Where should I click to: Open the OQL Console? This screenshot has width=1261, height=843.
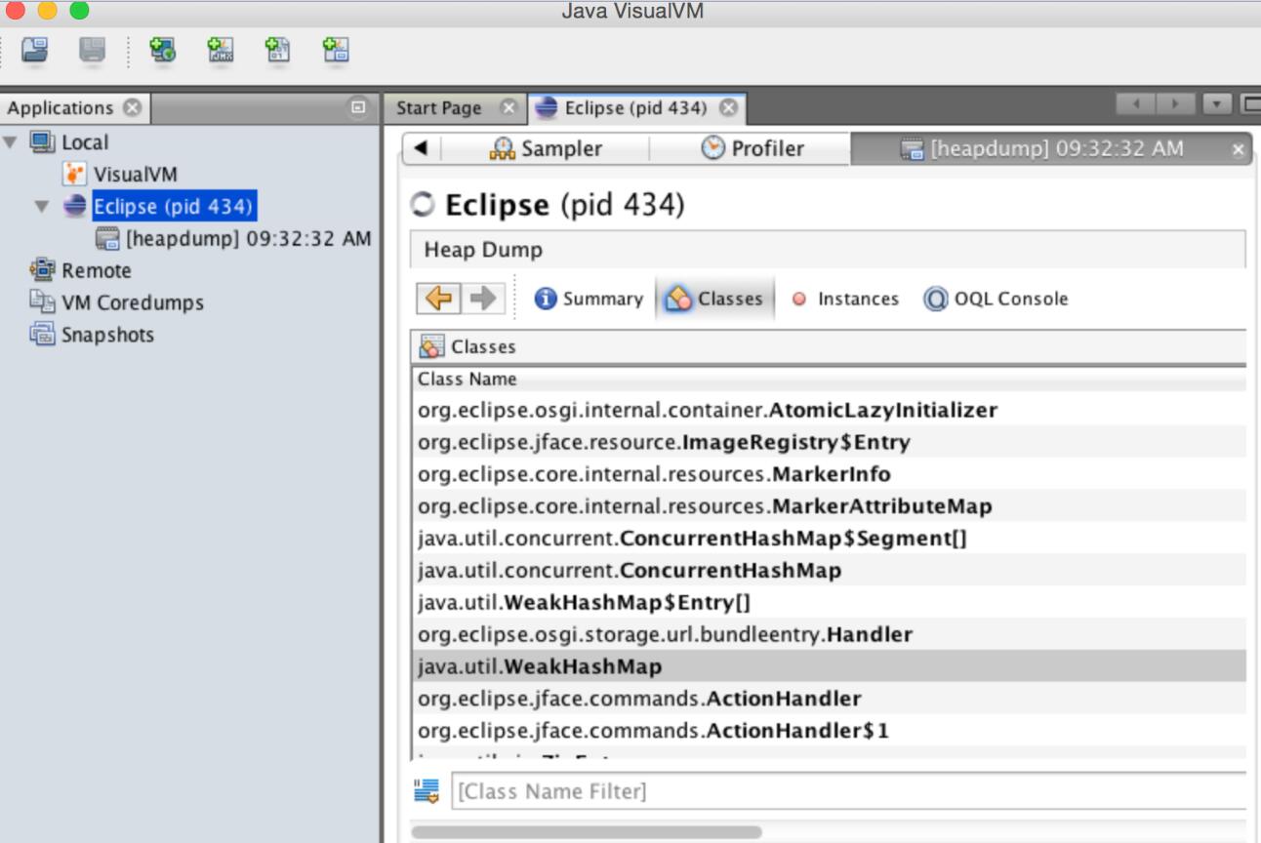click(x=996, y=300)
